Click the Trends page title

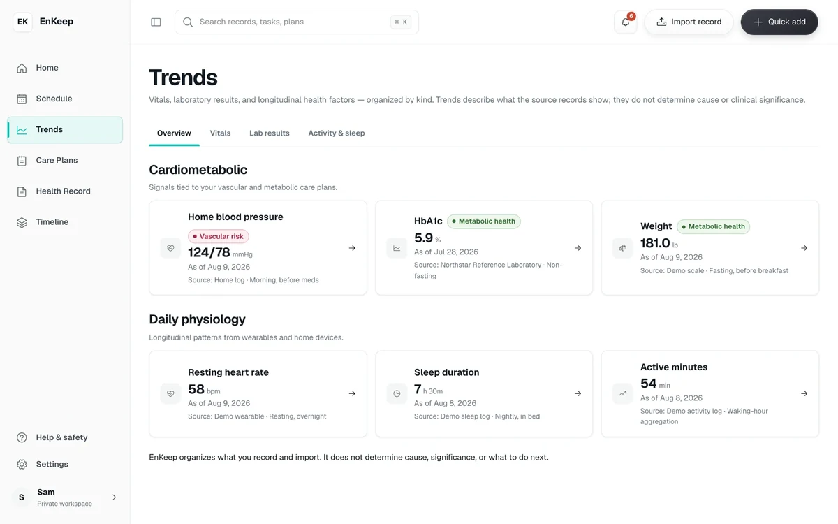pos(183,78)
